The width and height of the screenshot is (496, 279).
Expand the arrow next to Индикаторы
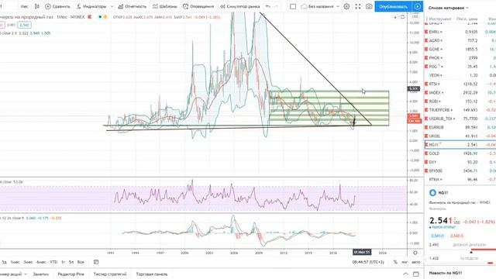point(112,6)
